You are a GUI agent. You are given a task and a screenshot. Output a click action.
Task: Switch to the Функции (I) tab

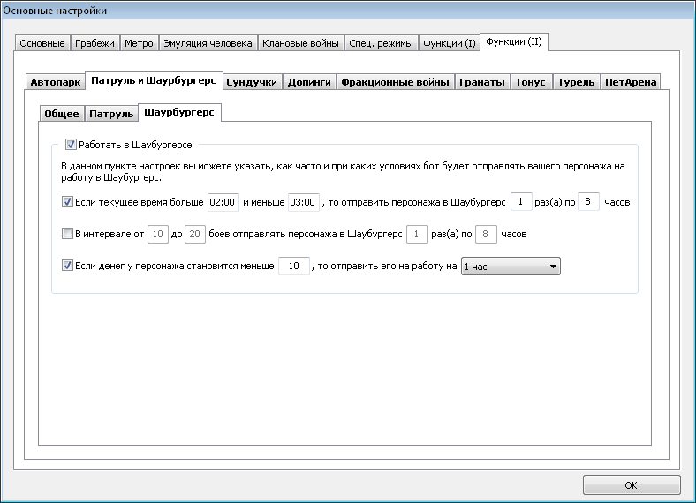450,43
